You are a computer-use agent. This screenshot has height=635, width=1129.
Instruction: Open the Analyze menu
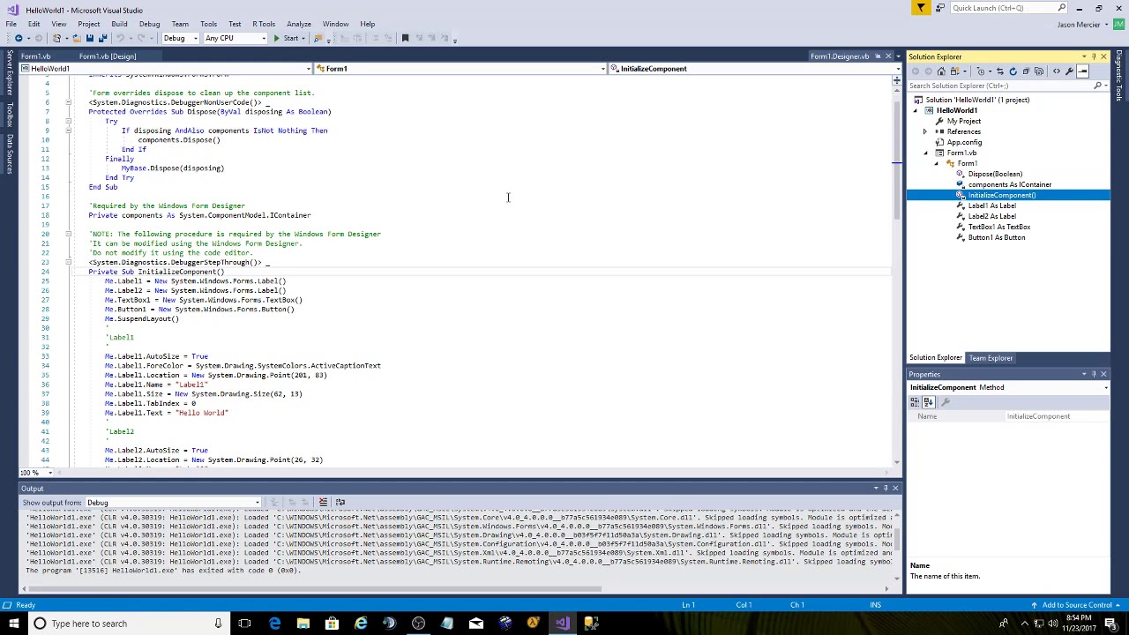[x=298, y=24]
